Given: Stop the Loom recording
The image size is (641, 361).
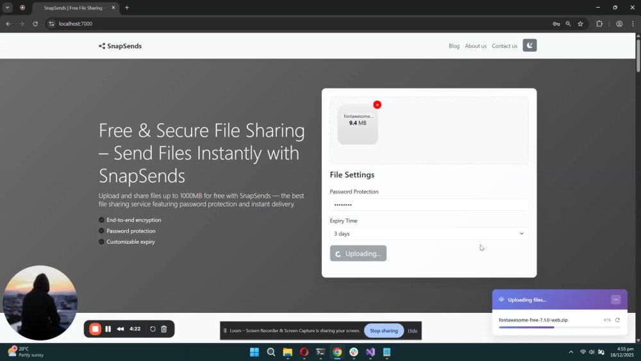Looking at the screenshot, I should [x=96, y=329].
